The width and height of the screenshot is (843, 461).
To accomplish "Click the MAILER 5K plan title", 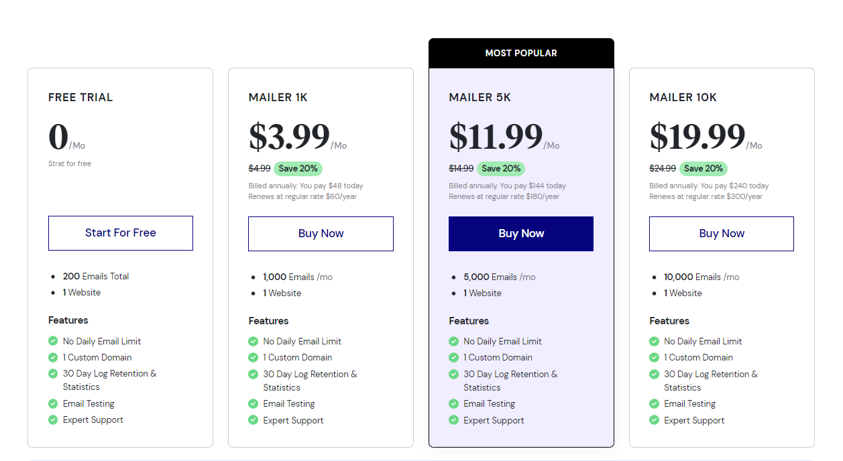I will 480,98.
